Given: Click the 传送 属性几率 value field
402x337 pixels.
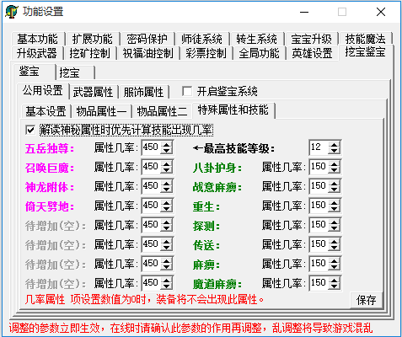Looking at the screenshot, I should click(x=319, y=244).
